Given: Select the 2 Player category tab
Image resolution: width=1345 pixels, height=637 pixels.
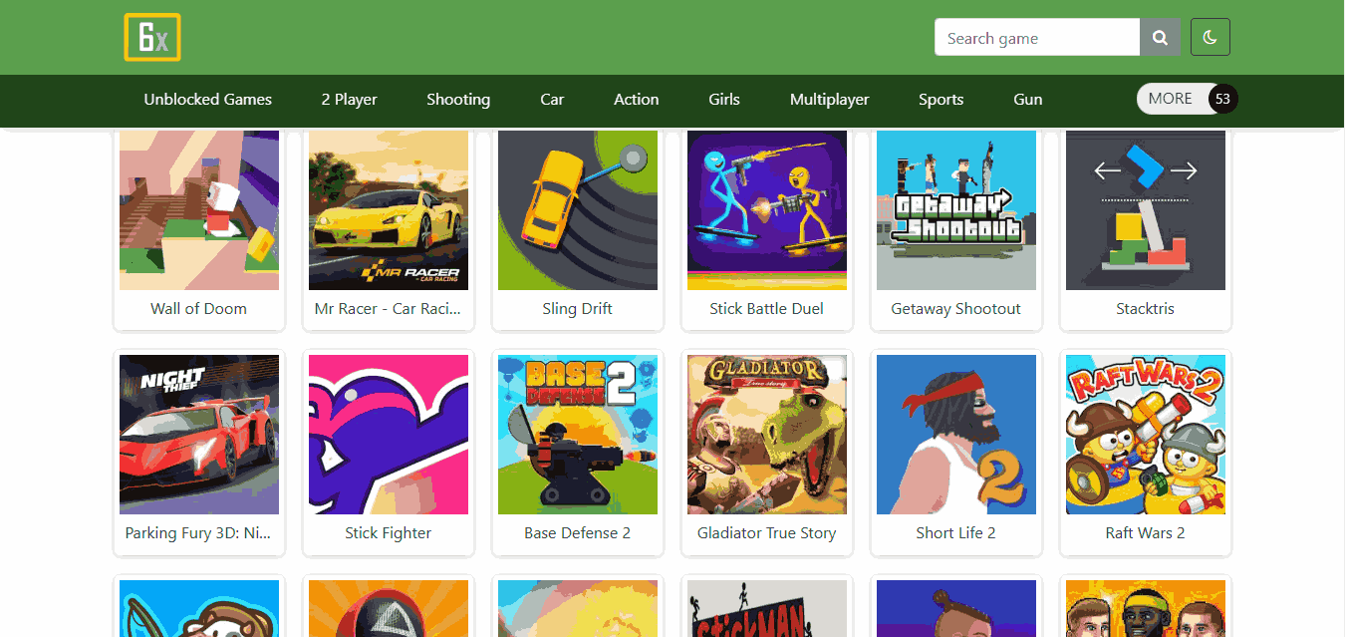Looking at the screenshot, I should (x=349, y=99).
